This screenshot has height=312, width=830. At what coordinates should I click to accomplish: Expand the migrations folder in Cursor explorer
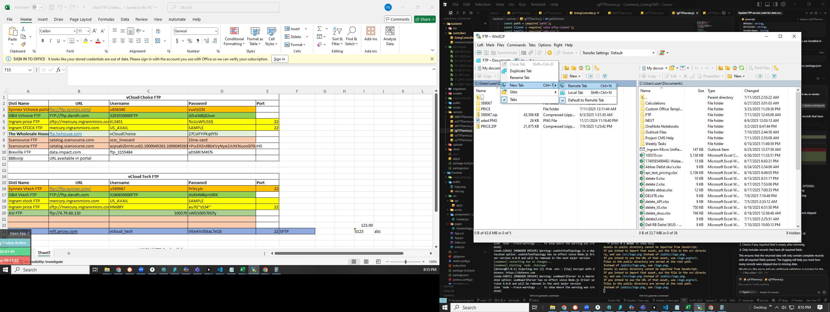pos(459,89)
